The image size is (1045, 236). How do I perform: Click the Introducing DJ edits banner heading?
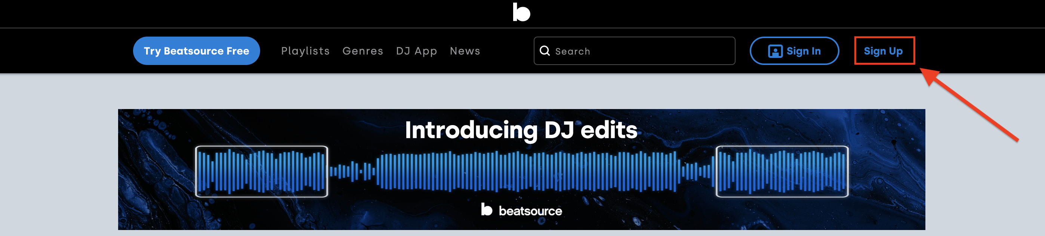(x=521, y=130)
